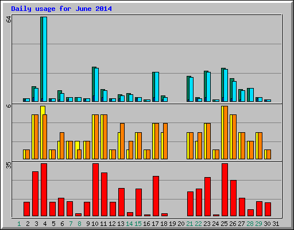
Task: Click day 26 on the x-axis
Action: (233, 224)
